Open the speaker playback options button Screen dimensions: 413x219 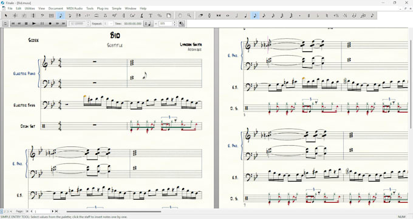(182, 24)
